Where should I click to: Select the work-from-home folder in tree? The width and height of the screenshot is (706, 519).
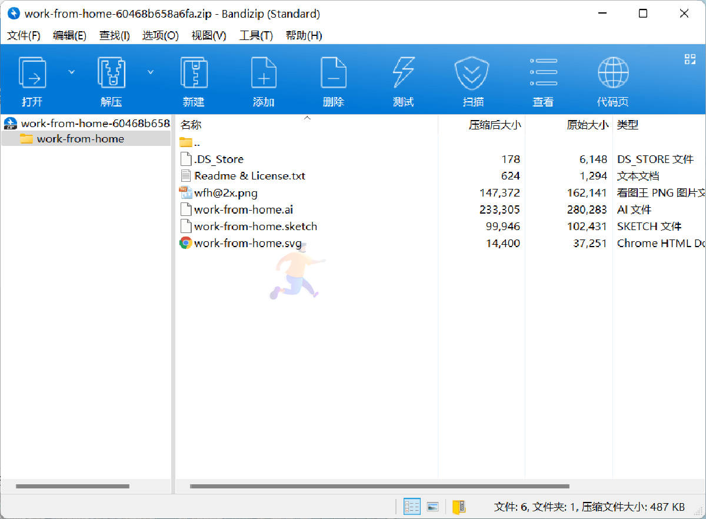click(x=86, y=139)
